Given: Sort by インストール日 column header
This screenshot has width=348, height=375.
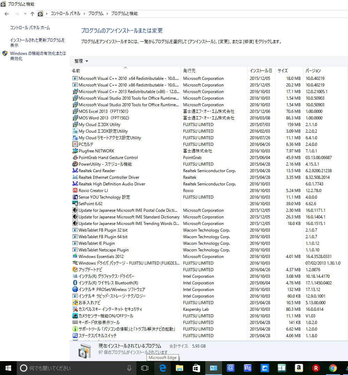Looking at the screenshot, I should pos(261,71).
